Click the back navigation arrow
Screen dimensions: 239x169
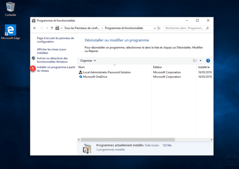[35, 28]
